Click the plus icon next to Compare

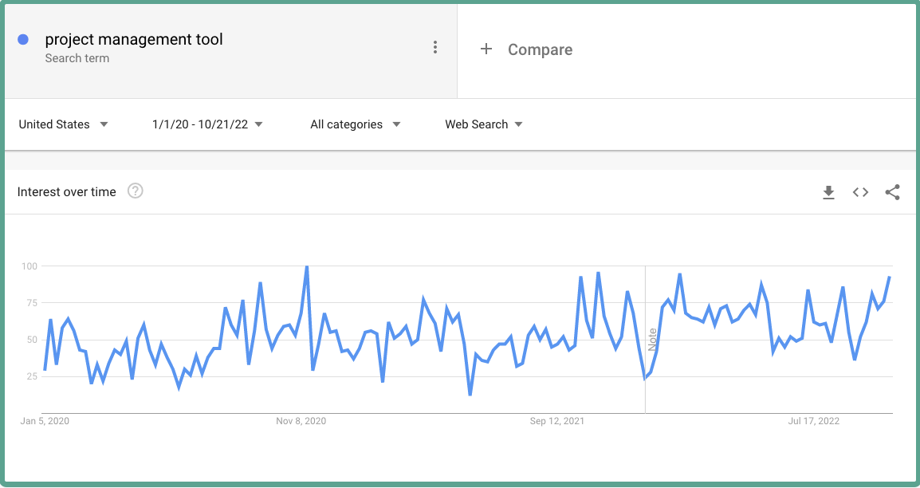point(486,49)
